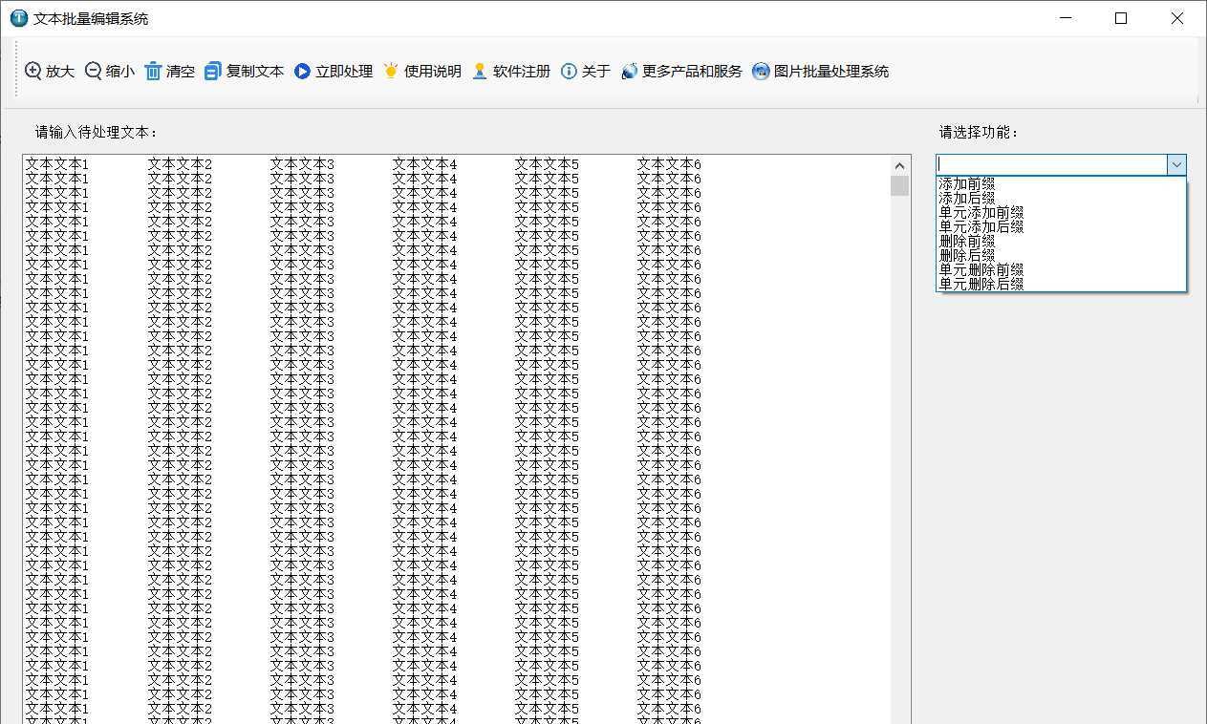Image resolution: width=1207 pixels, height=724 pixels.
Task: Choose 单元添加后缀 option
Action: click(x=1061, y=226)
